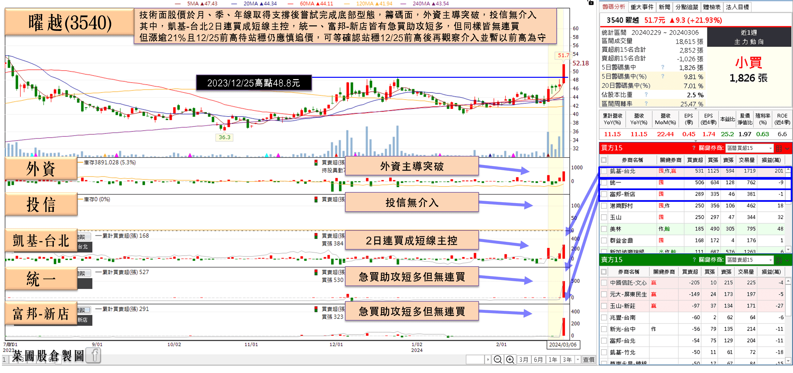Expand the chevron in 賣方15 header
Screen dimensions: 793x373
[787, 260]
